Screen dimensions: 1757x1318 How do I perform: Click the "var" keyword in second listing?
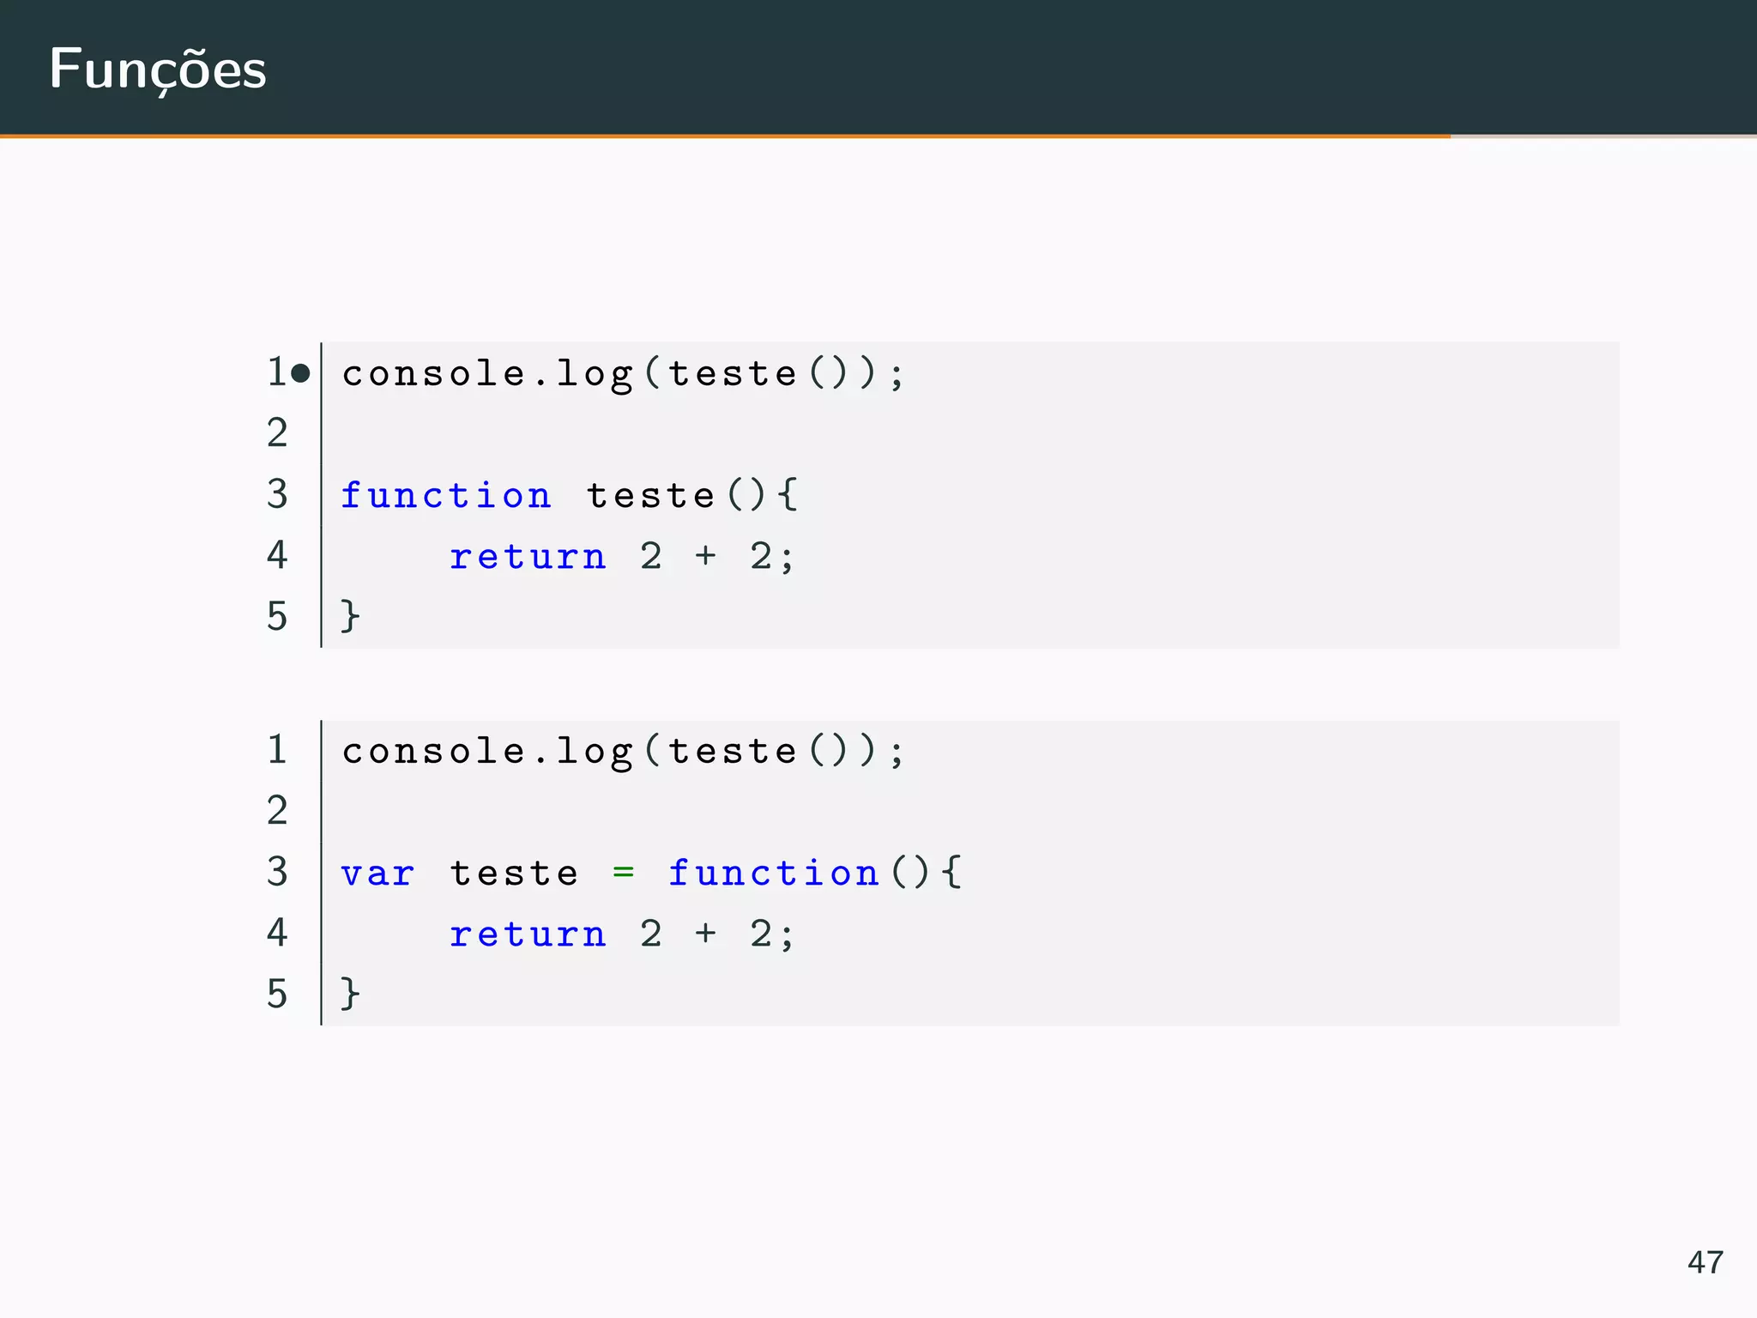377,874
